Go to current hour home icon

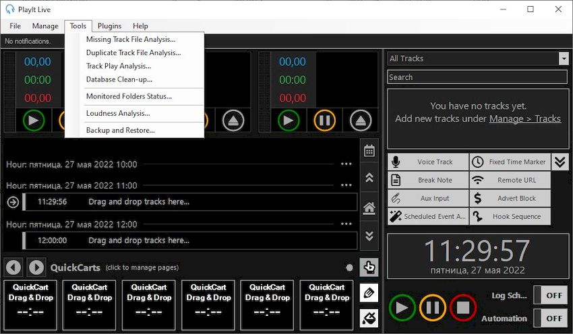[x=369, y=208]
